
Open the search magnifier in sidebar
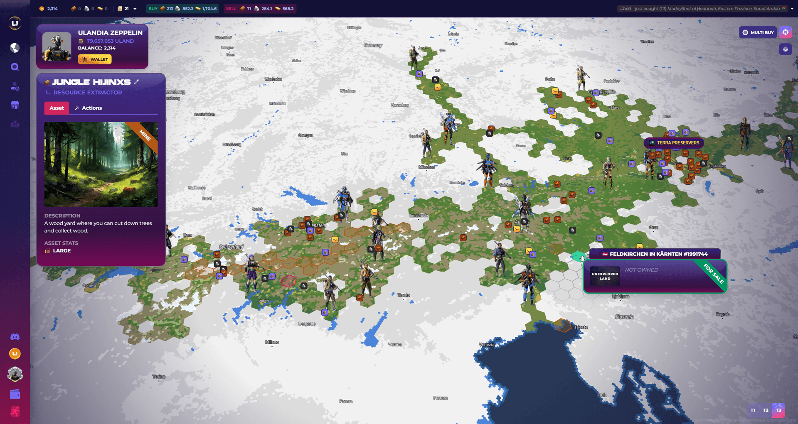coord(15,67)
